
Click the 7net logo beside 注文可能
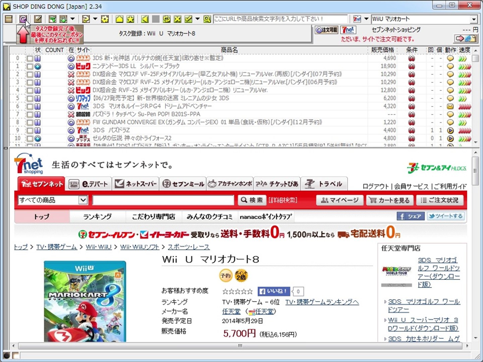pyautogui.click(x=348, y=30)
